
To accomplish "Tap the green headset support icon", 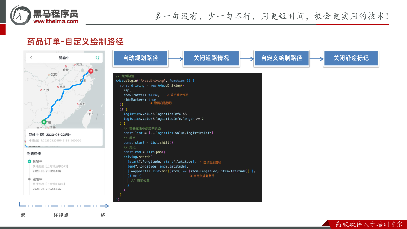I will 97,58.
